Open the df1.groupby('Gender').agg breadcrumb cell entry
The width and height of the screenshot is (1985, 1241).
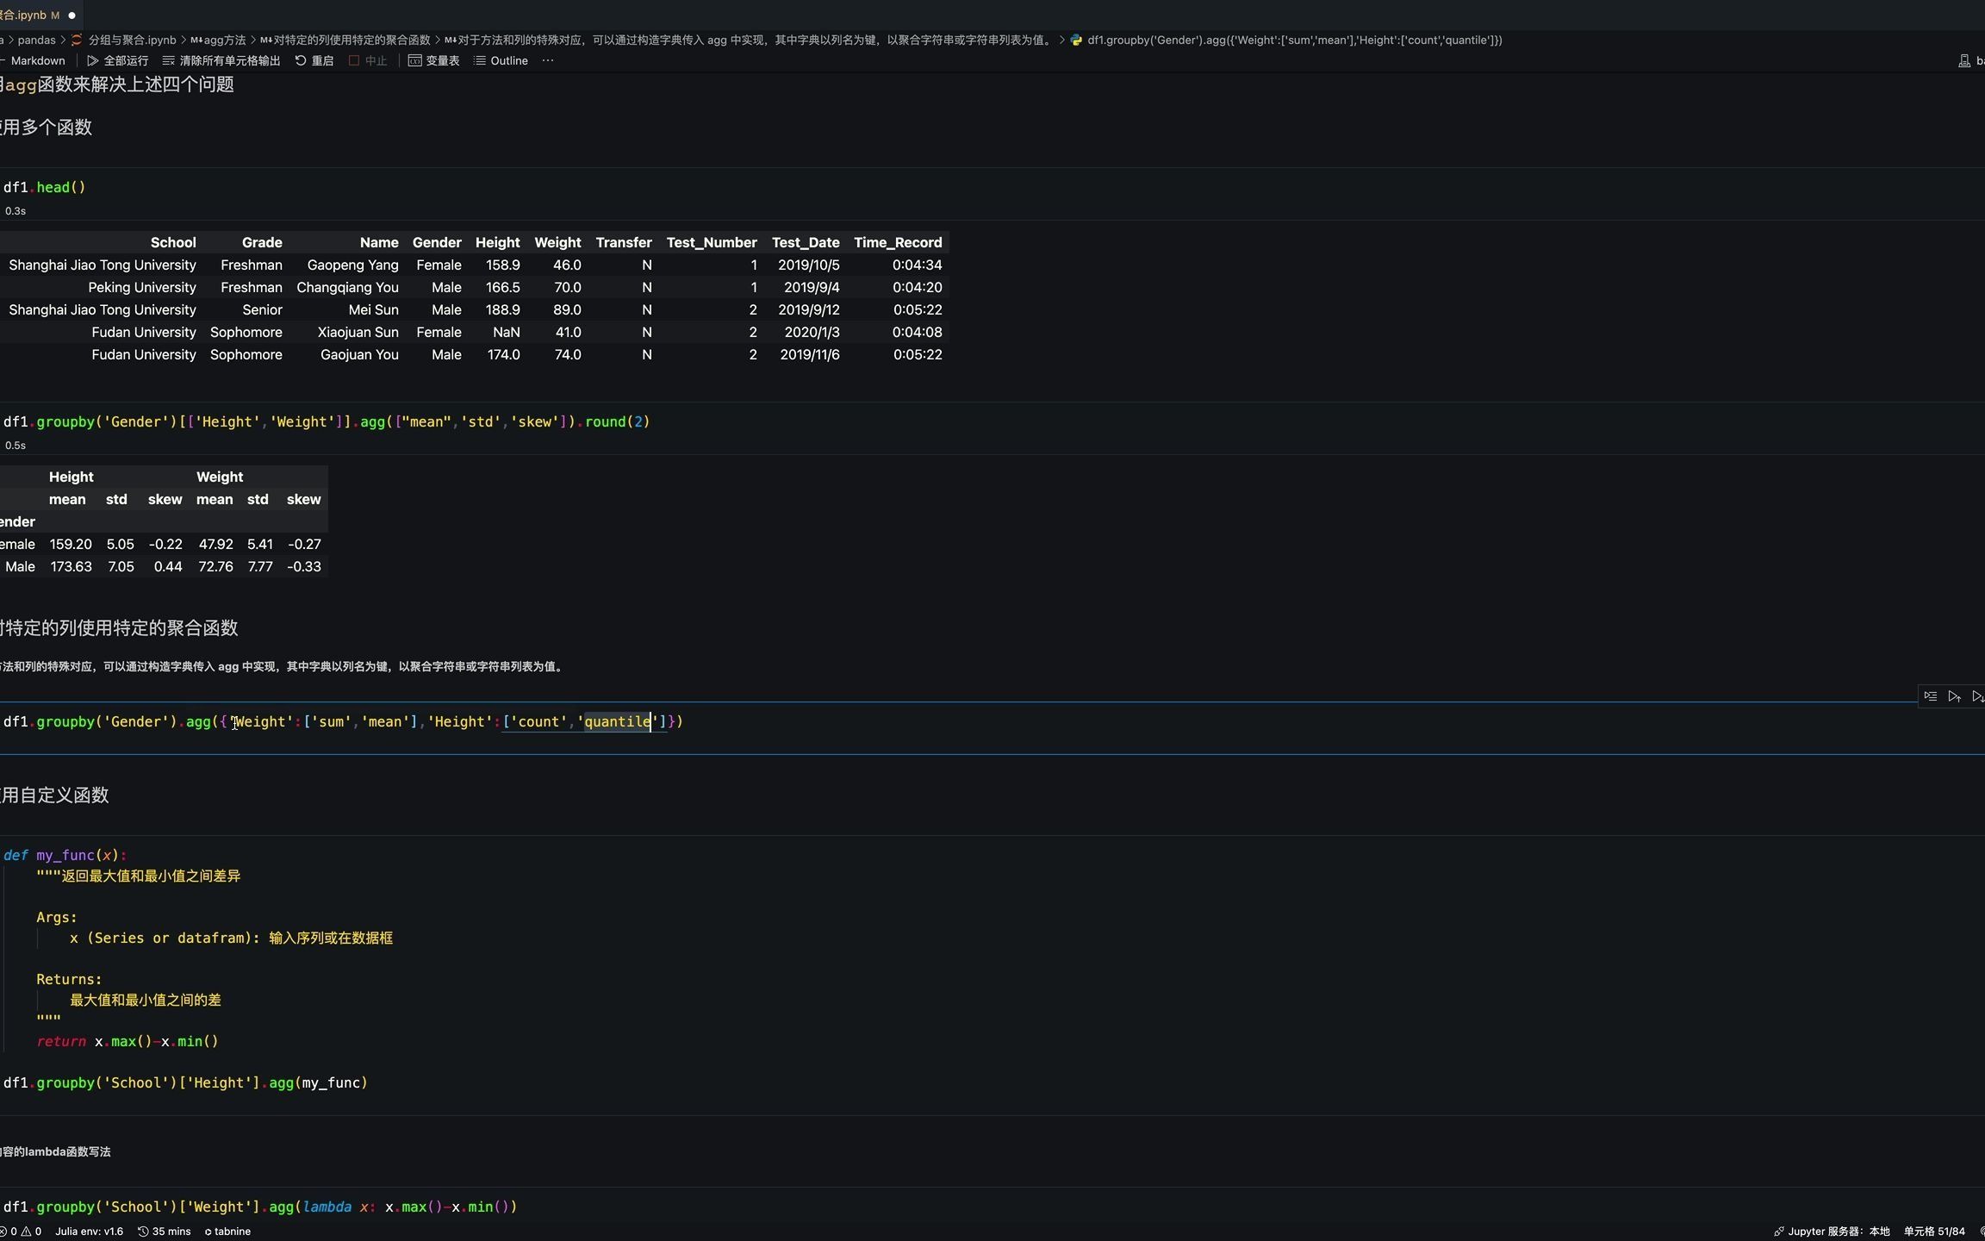click(1294, 40)
